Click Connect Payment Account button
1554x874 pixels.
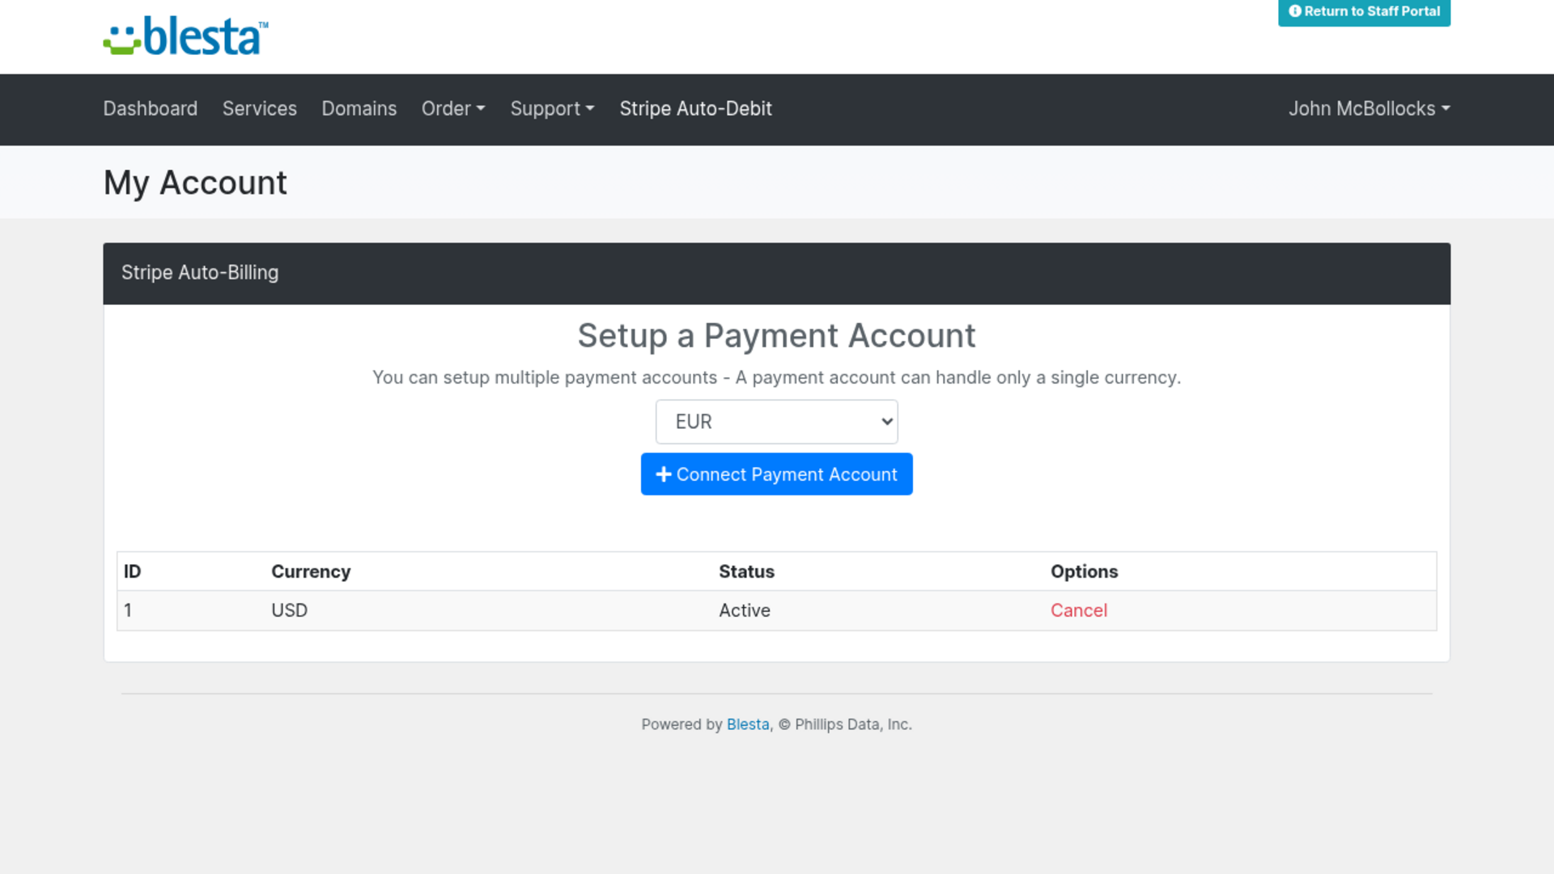click(x=776, y=474)
